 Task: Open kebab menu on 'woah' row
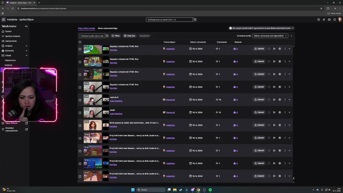[x=285, y=112]
